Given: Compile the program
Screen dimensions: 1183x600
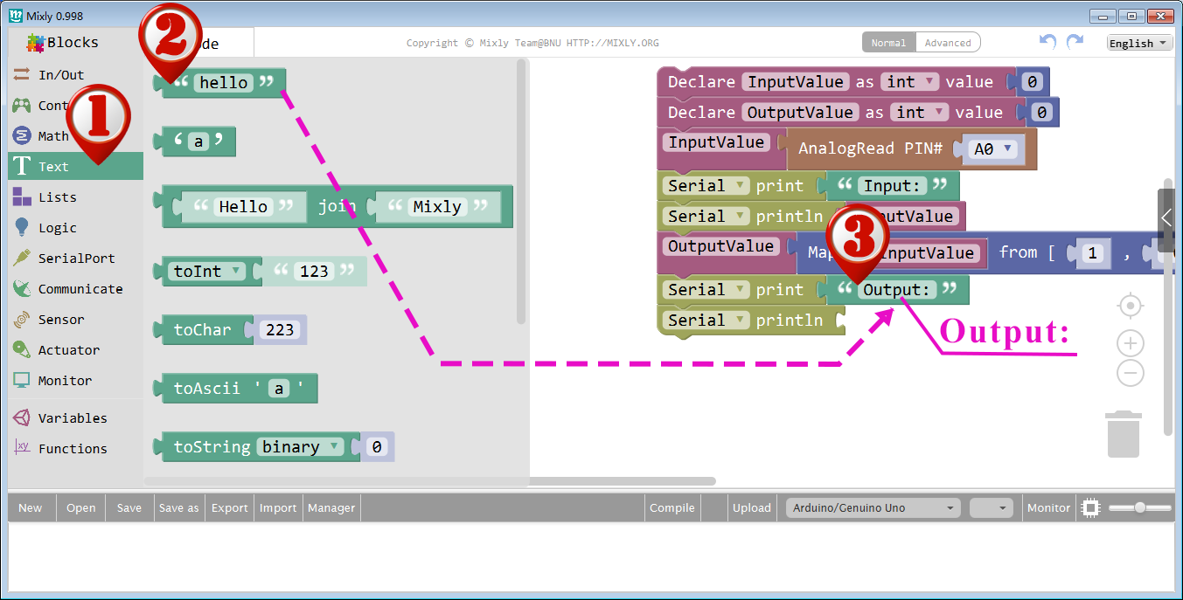Looking at the screenshot, I should click(x=672, y=507).
